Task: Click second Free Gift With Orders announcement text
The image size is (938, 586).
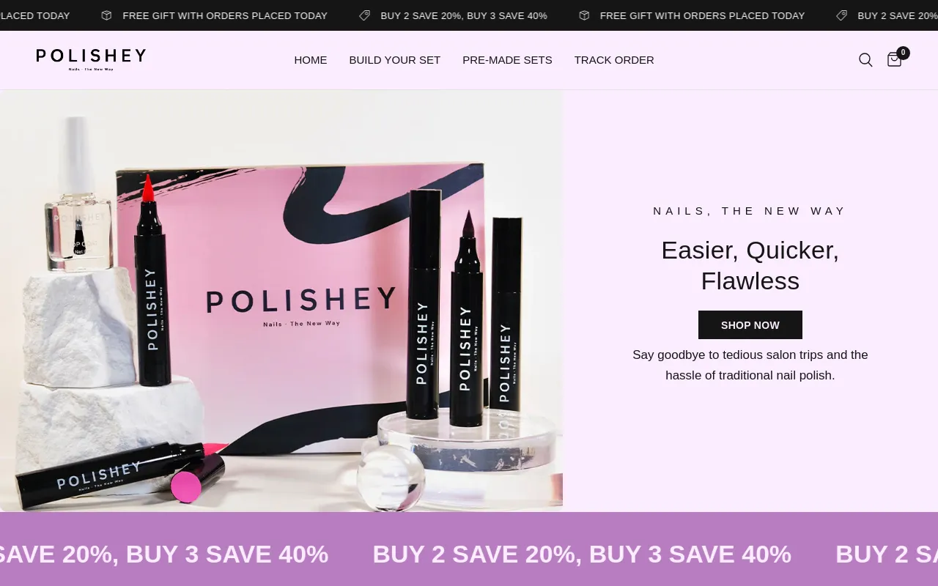Action: [702, 15]
